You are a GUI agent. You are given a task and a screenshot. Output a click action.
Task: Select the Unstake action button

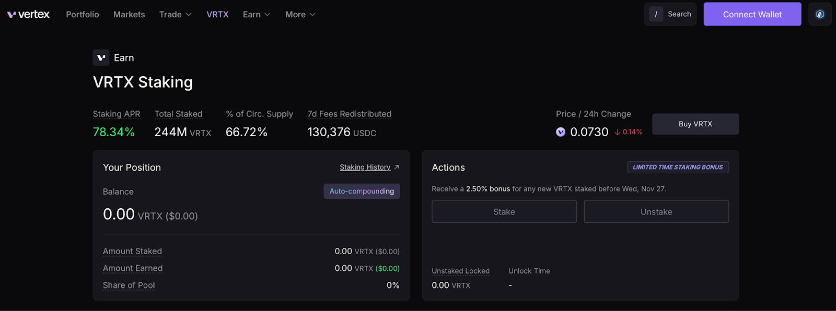tap(656, 212)
